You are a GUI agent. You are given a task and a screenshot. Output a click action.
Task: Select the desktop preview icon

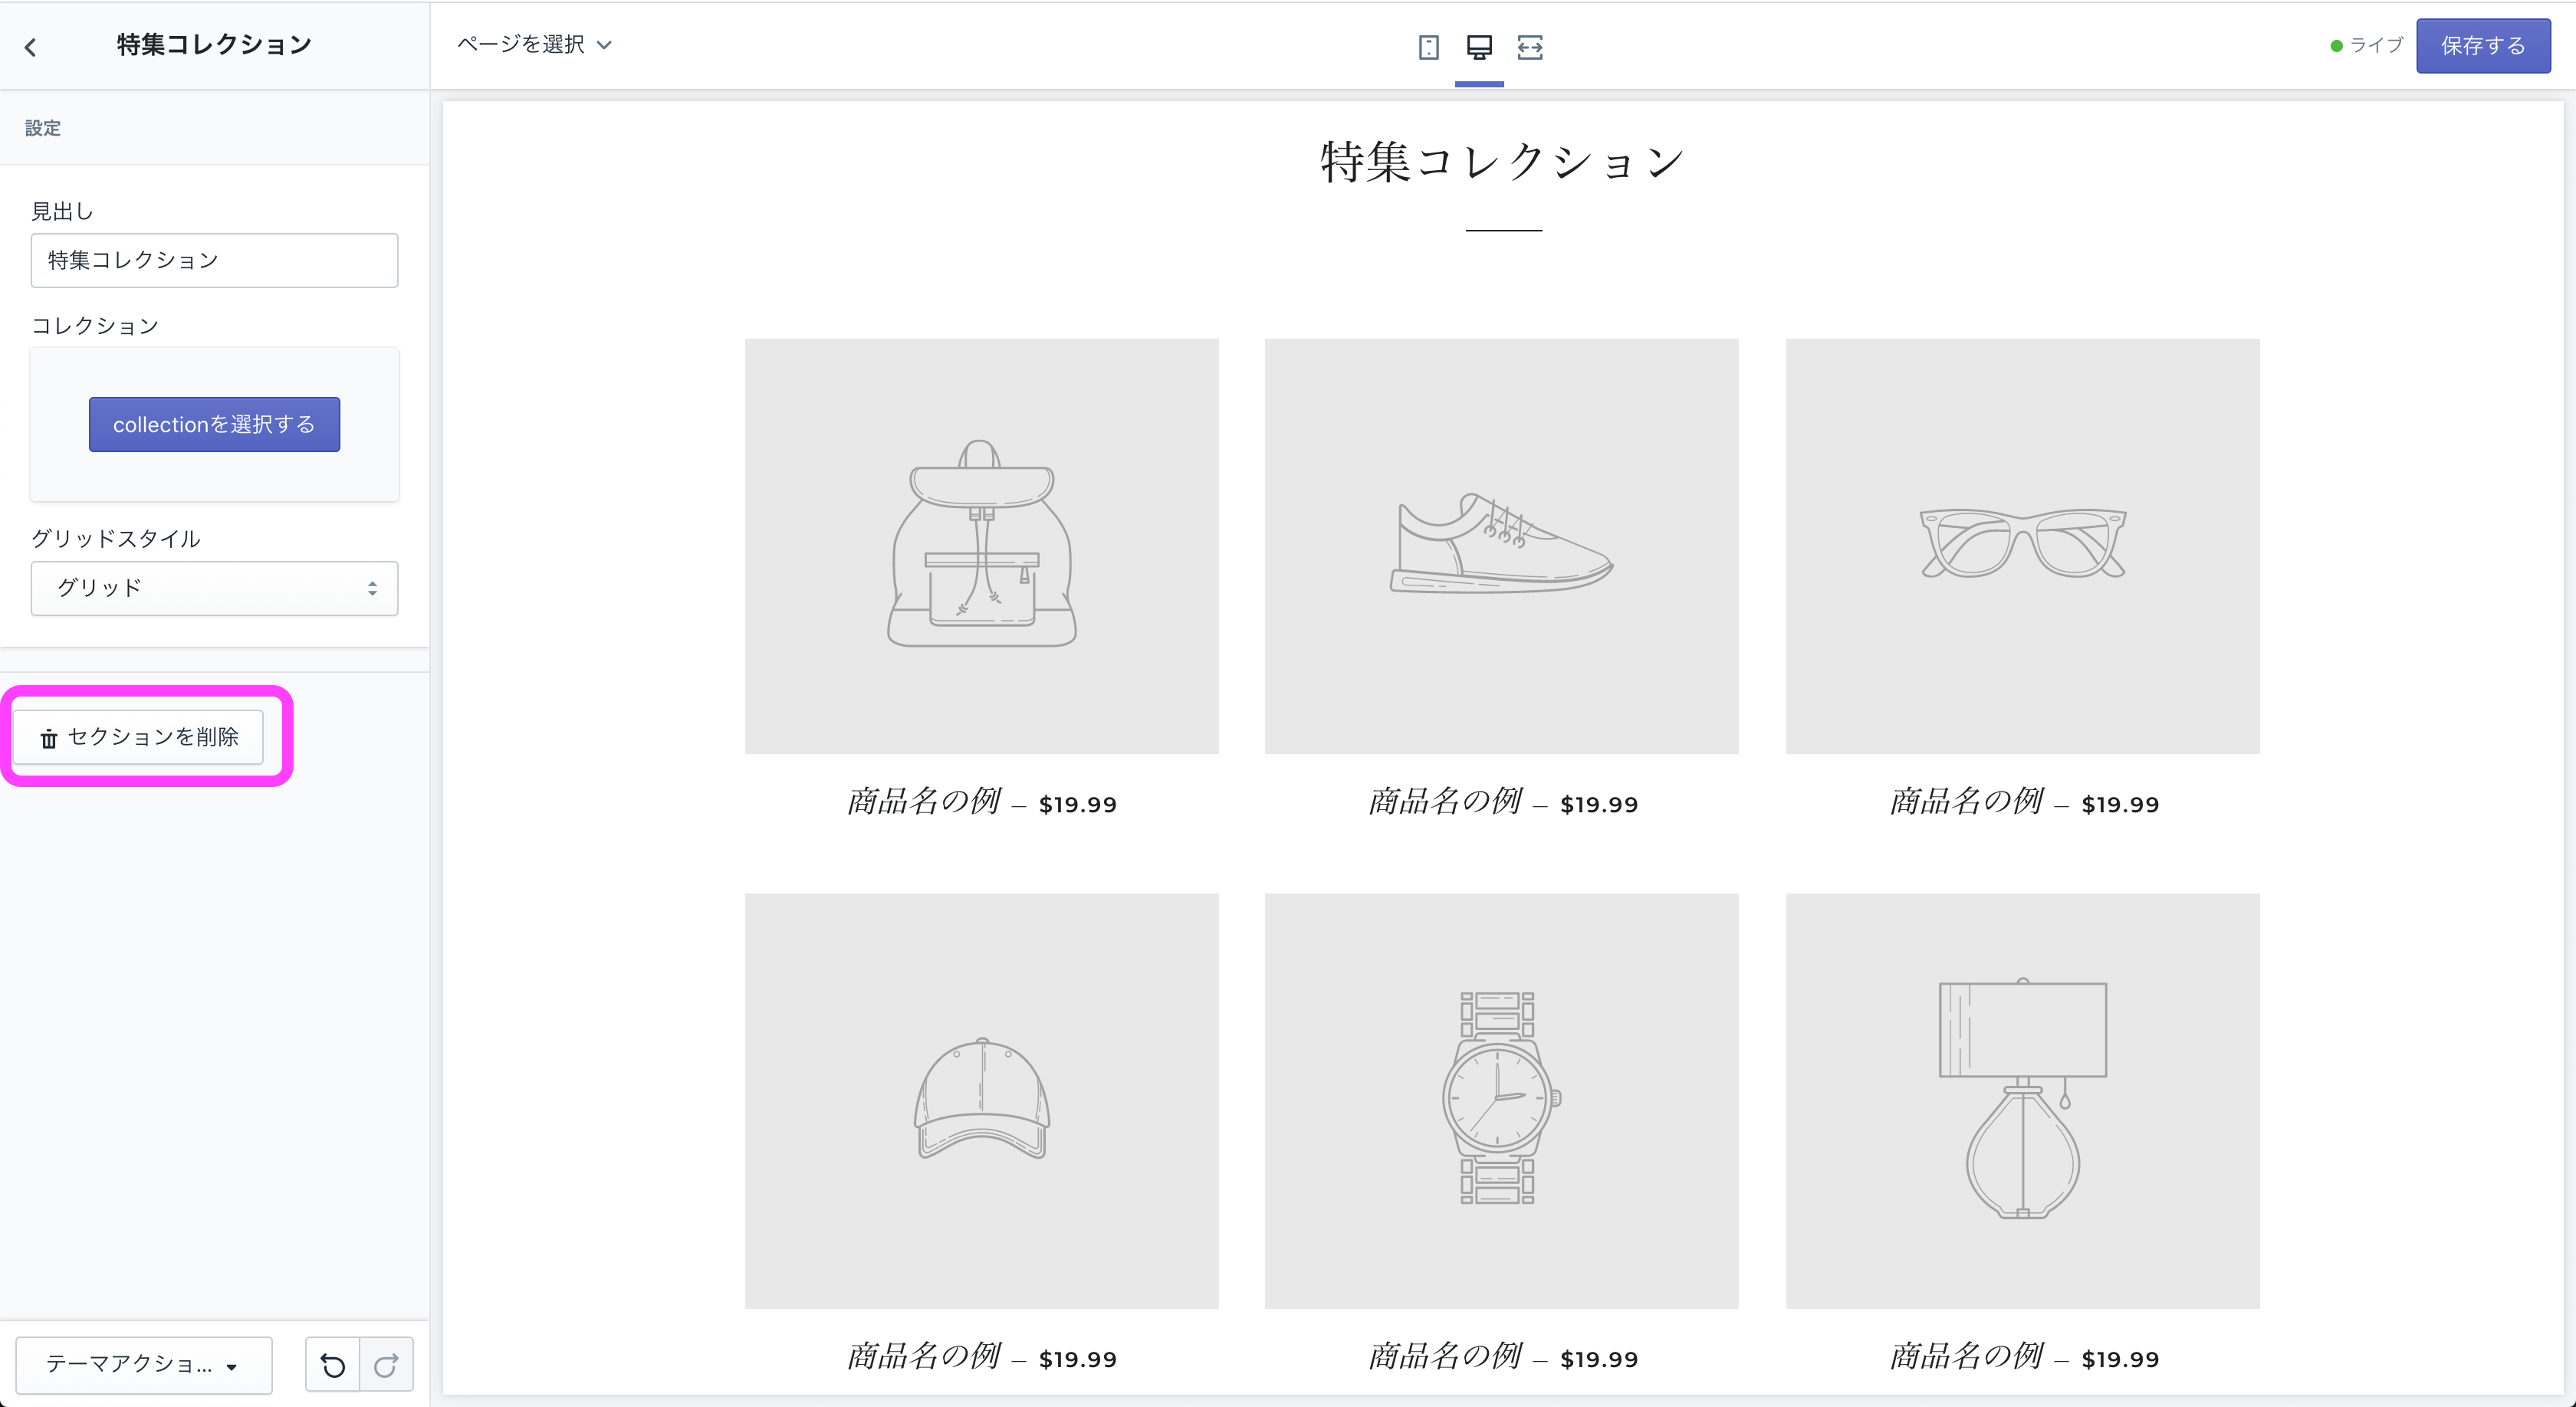tap(1479, 47)
